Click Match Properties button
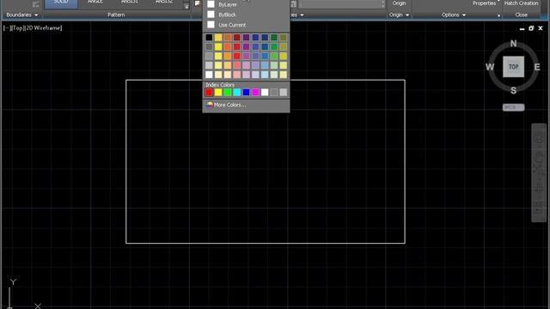Screen dimensions: 550x309 pyautogui.click(x=484, y=3)
